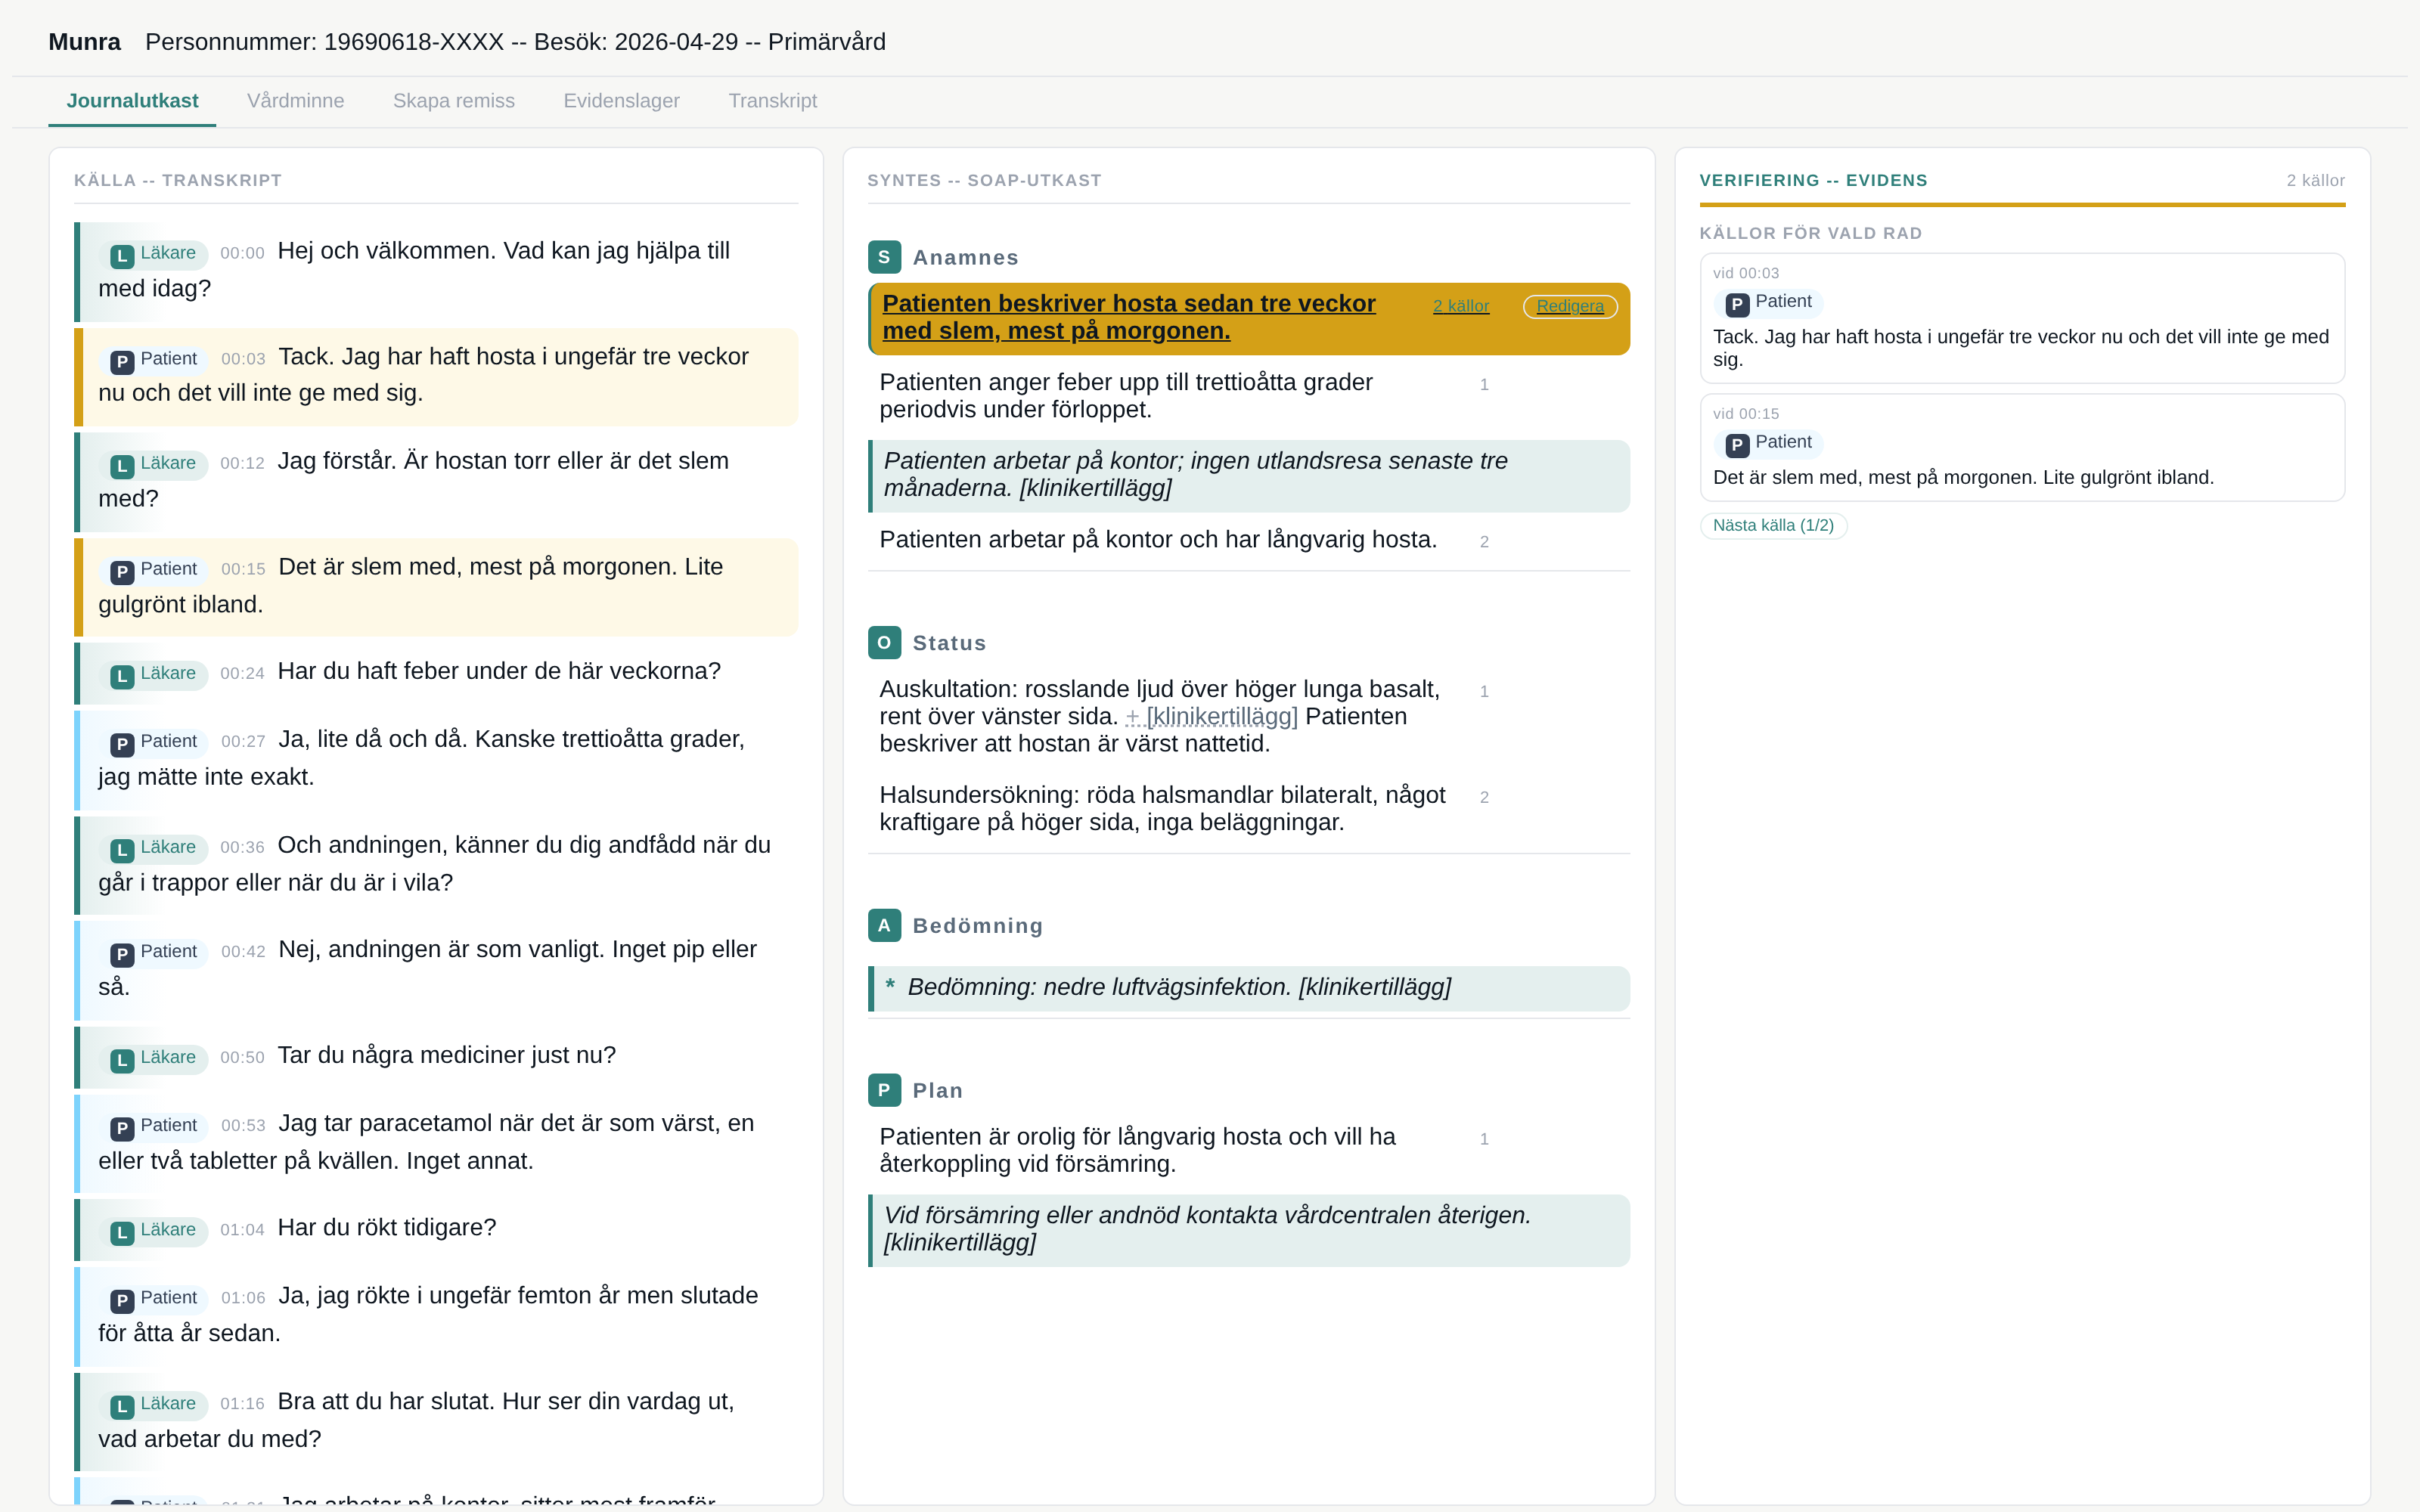
Task: Click the Munra app title
Action: [x=84, y=42]
